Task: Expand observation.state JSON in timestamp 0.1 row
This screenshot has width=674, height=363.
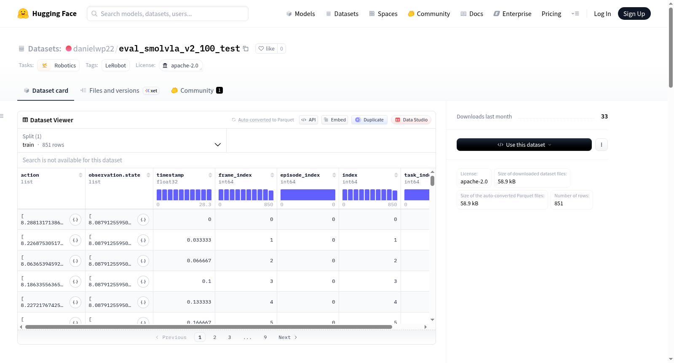Action: click(143, 282)
